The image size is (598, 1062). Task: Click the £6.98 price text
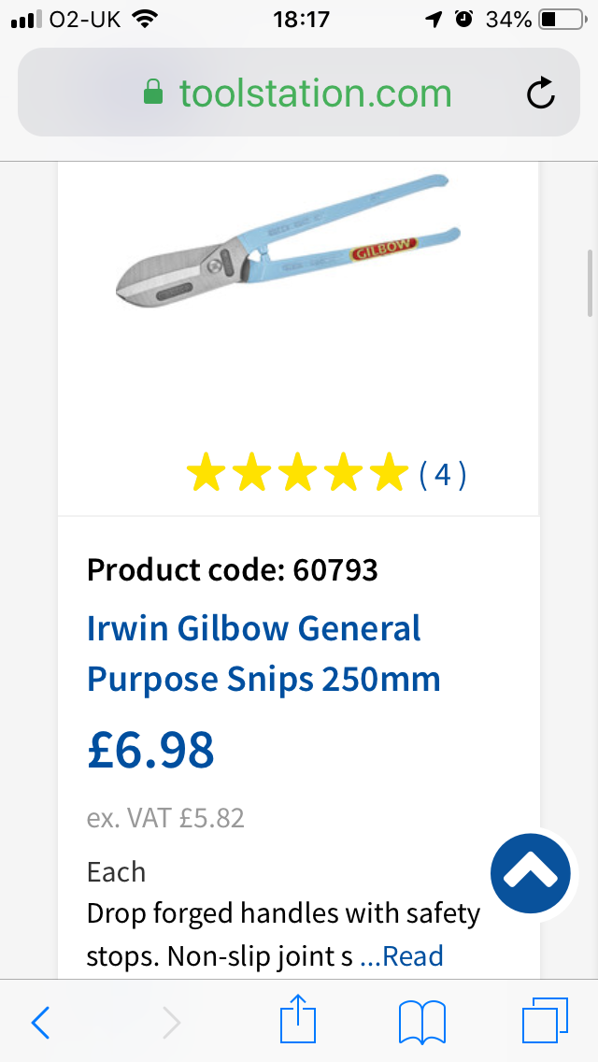[x=151, y=750]
